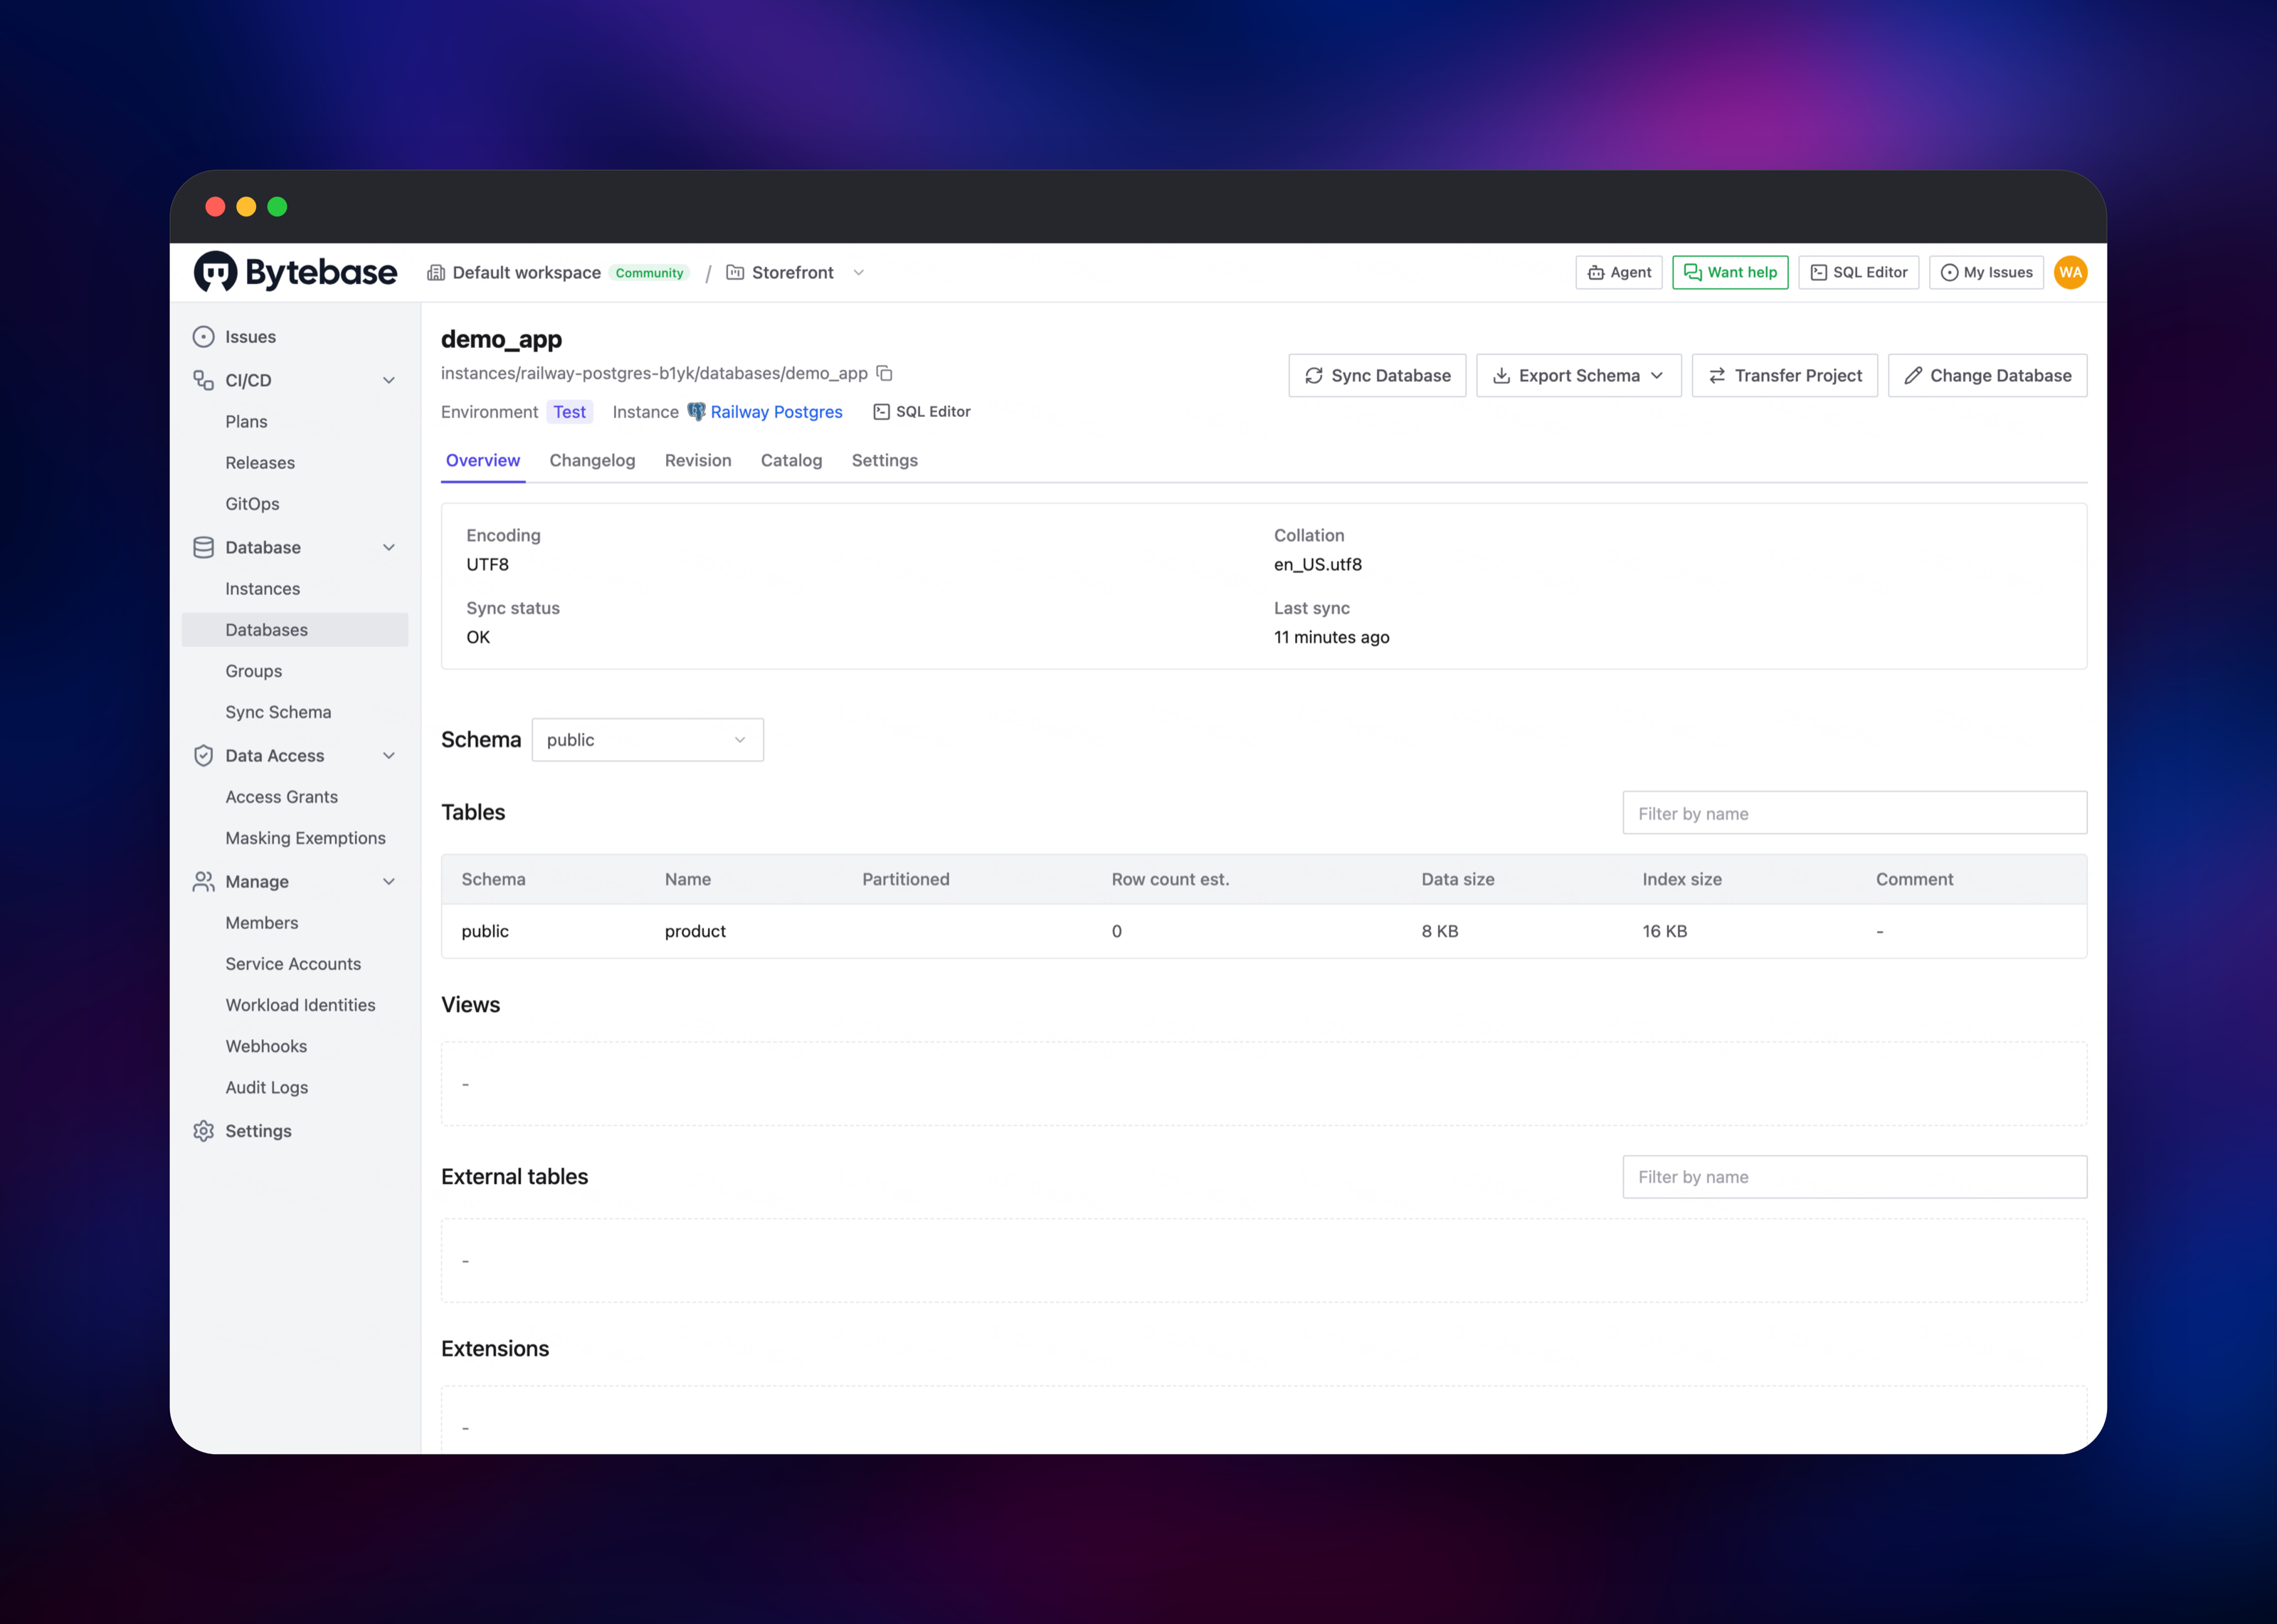The width and height of the screenshot is (2277, 1624).
Task: Open Masking Exemptions in the sidebar
Action: click(305, 838)
